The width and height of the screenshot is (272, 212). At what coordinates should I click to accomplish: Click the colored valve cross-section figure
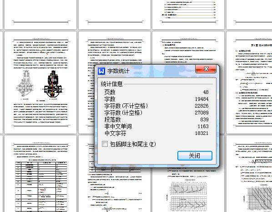[x=53, y=84]
